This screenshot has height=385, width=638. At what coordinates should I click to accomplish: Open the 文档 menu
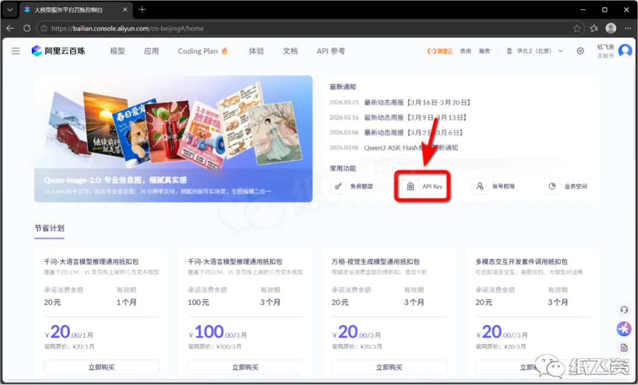click(x=290, y=51)
